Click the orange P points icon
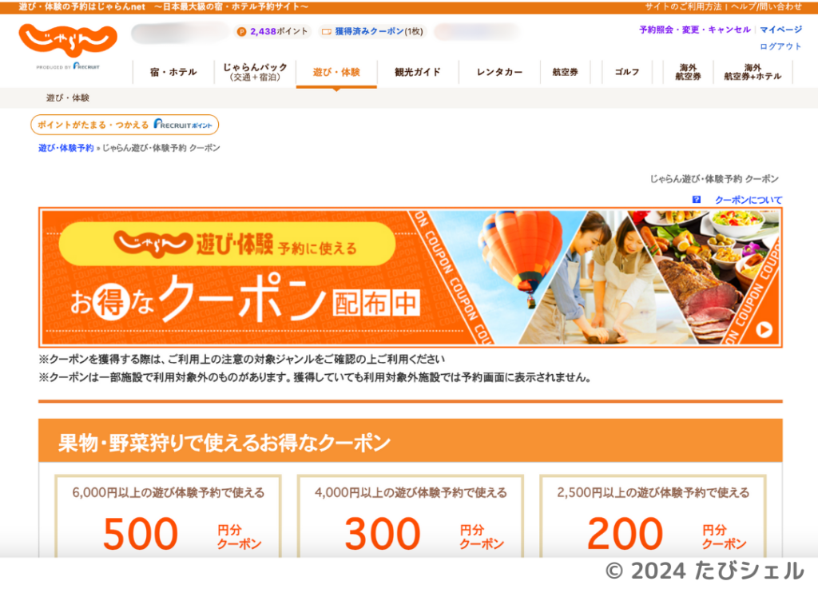The height and width of the screenshot is (593, 818). click(x=242, y=32)
